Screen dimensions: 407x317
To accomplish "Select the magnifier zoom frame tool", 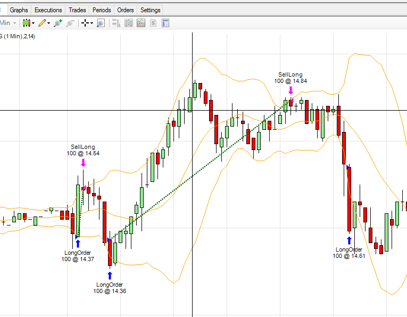I will tap(101, 23).
